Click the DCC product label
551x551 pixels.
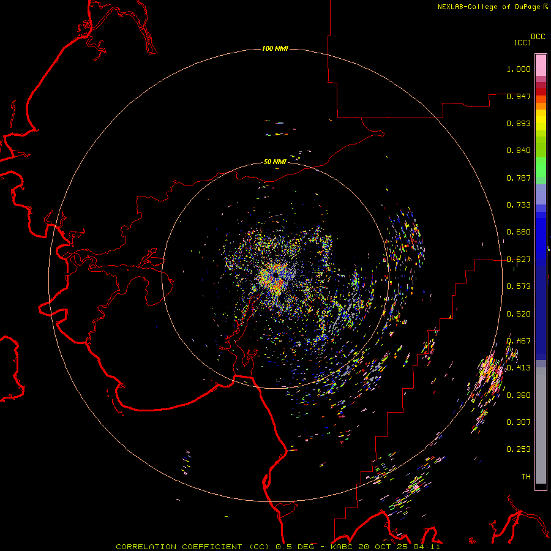538,37
